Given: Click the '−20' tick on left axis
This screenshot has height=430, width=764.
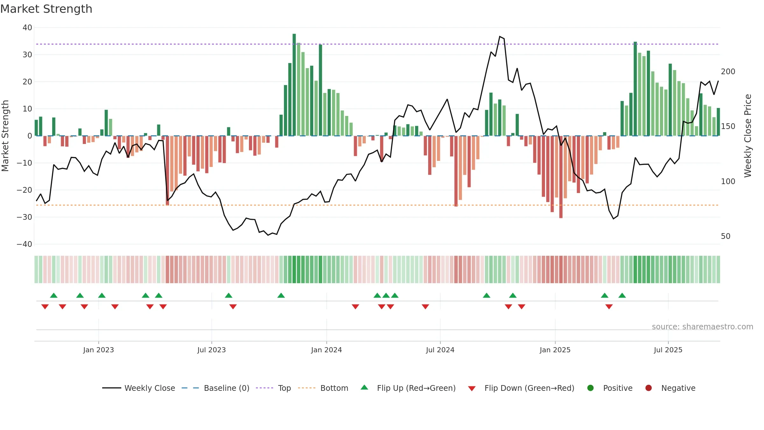Looking at the screenshot, I should 25,190.
